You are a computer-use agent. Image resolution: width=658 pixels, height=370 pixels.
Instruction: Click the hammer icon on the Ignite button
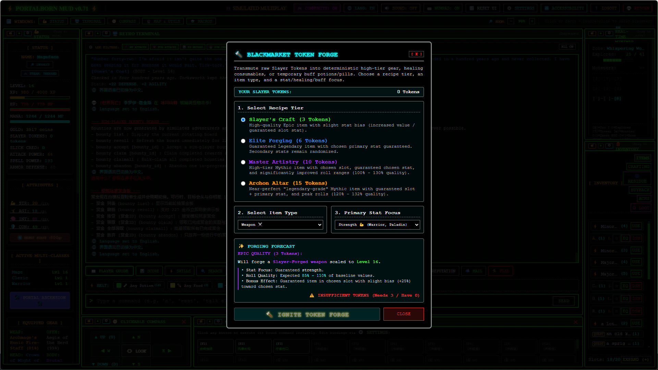(269, 314)
